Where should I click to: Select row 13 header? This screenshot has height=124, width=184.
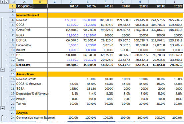12,65
